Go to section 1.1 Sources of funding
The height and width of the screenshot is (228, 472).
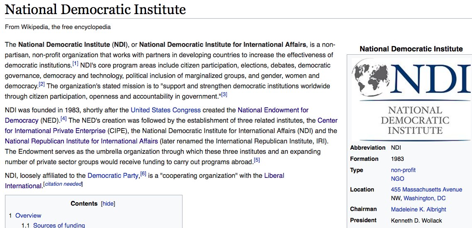[59, 225]
